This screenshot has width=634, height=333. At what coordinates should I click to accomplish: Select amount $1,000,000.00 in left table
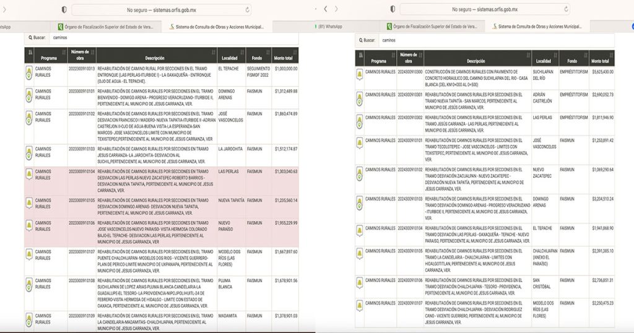coord(286,69)
